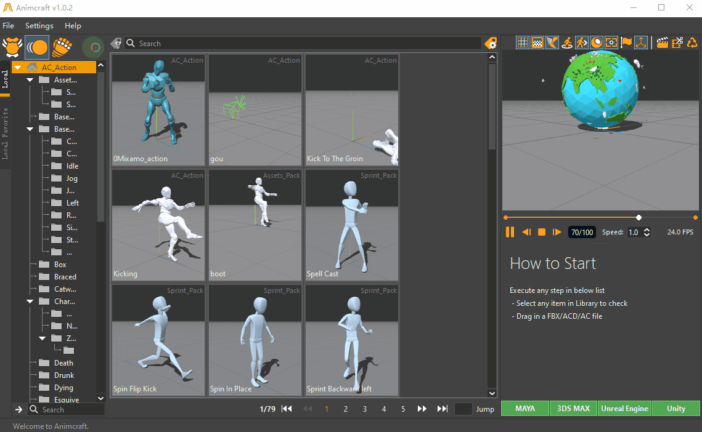Image resolution: width=702 pixels, height=432 pixels.
Task: Click the recycle arrows icon
Action: click(x=692, y=42)
